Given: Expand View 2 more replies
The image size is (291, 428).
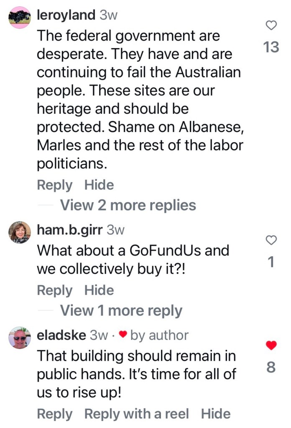Looking at the screenshot, I should (128, 205).
